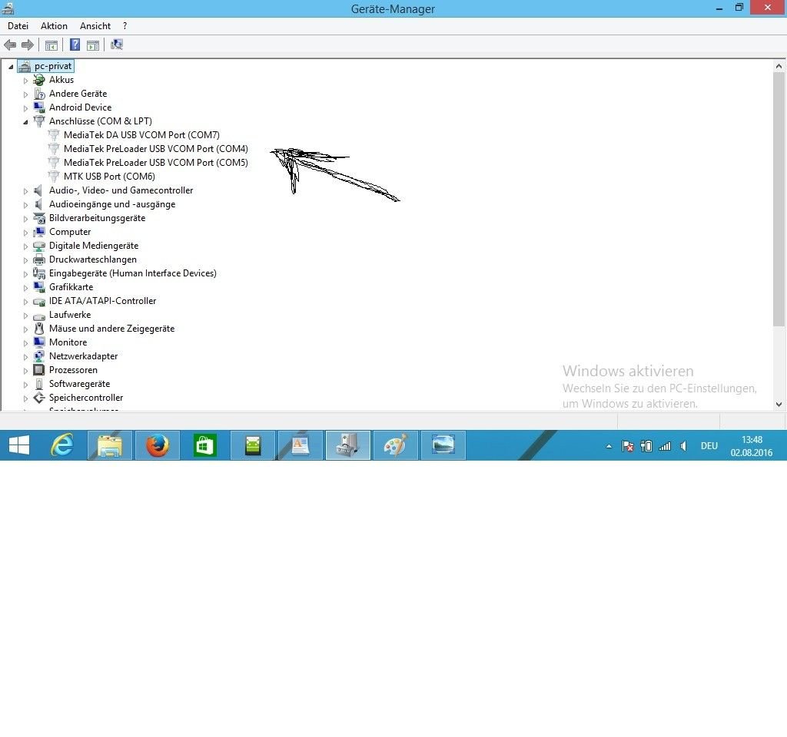Open the Datei menu
787x737 pixels.
tap(18, 26)
